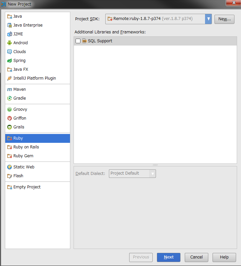Viewport: 241px width, 266px height.
Task: Click the Java FX folder icon
Action: coord(9,69)
